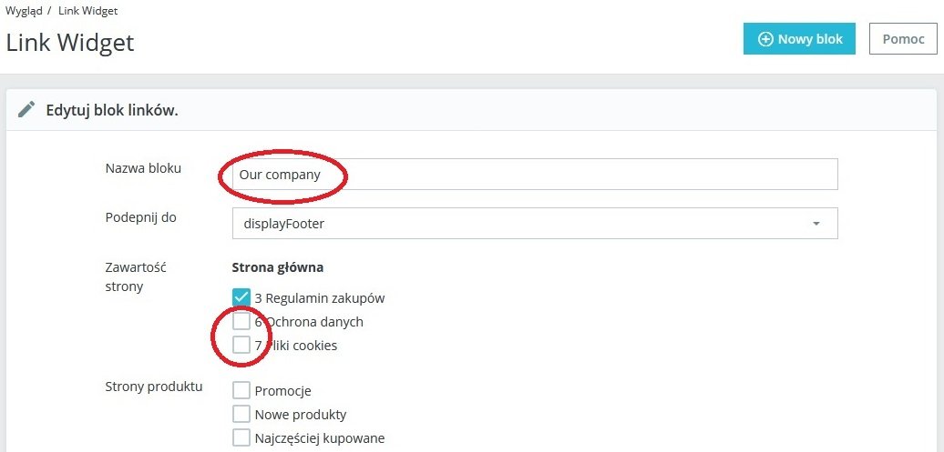The width and height of the screenshot is (944, 452).
Task: Click the plus icon on Nowy blok
Action: pyautogui.click(x=765, y=39)
